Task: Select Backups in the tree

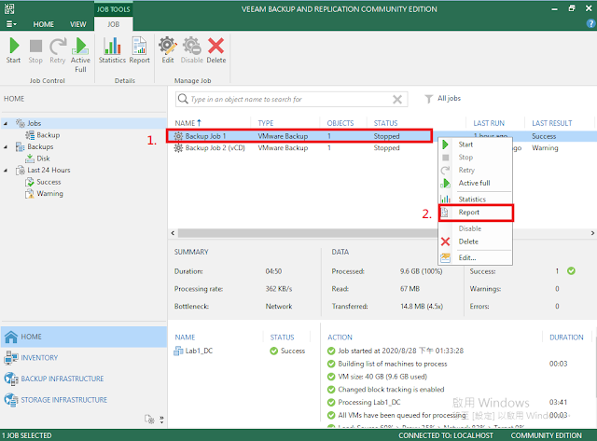Action: point(35,147)
